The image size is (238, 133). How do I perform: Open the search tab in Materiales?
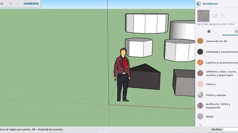(236, 31)
